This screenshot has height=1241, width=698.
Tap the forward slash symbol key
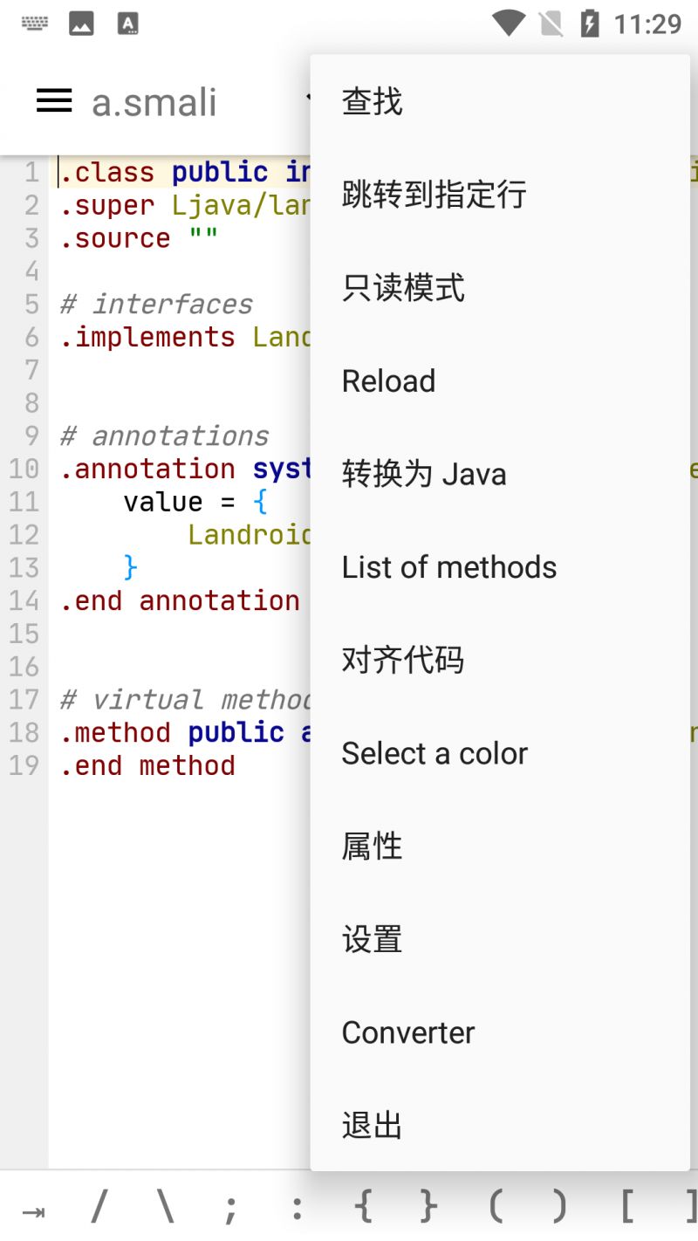(x=99, y=1208)
